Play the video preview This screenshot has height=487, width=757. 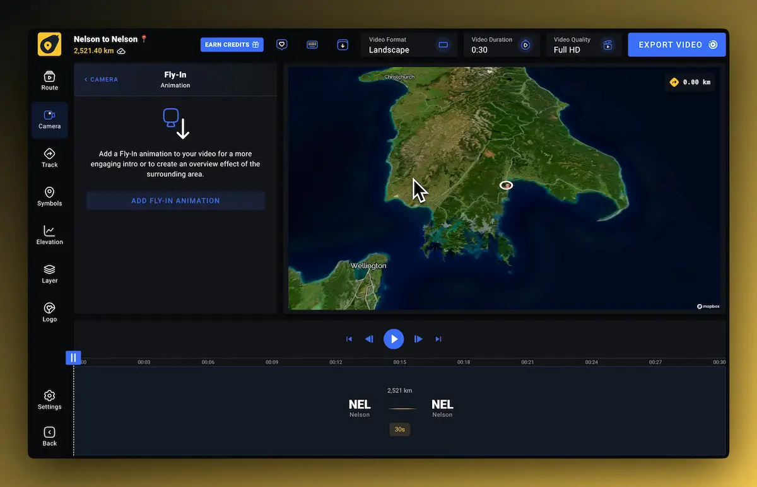click(394, 339)
